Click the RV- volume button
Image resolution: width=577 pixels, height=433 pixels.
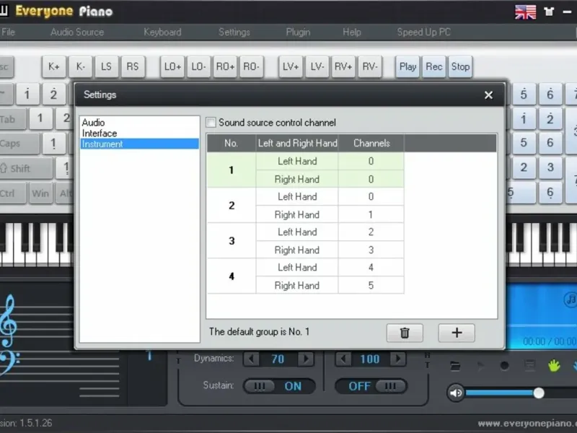point(370,66)
